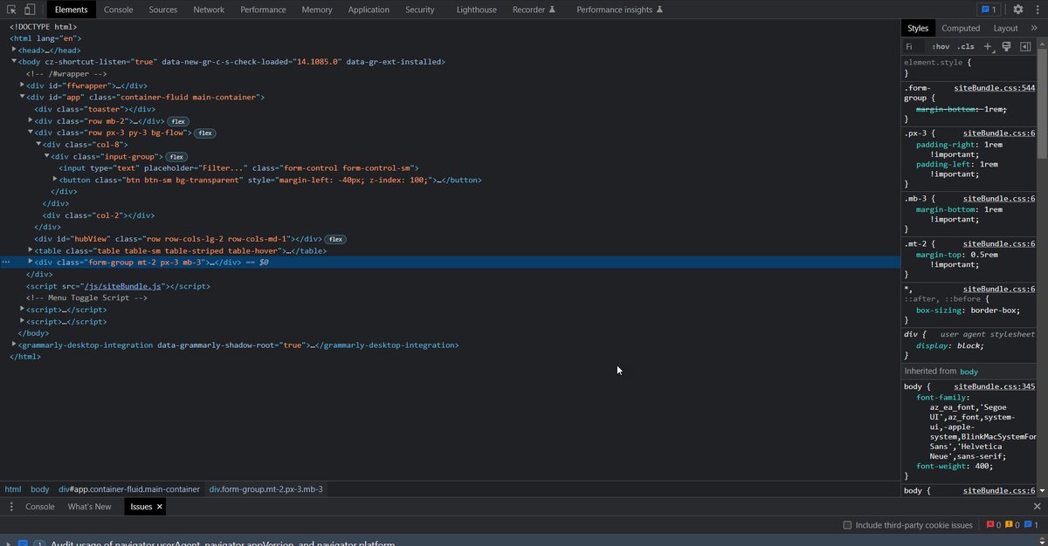Open the drawer Console tab
The width and height of the screenshot is (1048, 546).
[x=39, y=506]
